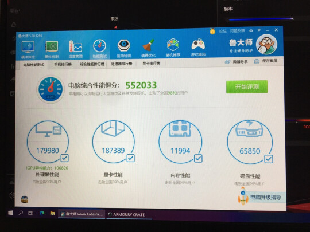310x232 pixels.
Task: Open Windows search in the taskbar
Action: (x=20, y=213)
